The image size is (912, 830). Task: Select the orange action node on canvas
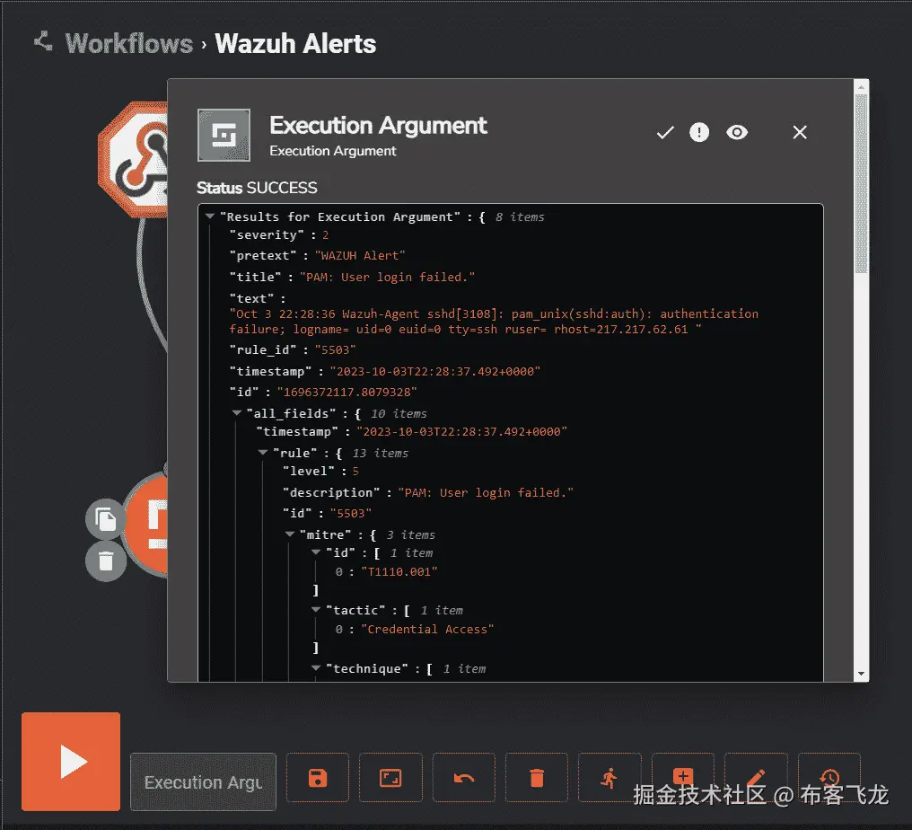point(148,524)
